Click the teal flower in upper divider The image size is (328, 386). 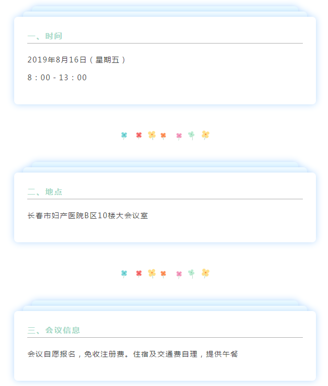click(124, 136)
